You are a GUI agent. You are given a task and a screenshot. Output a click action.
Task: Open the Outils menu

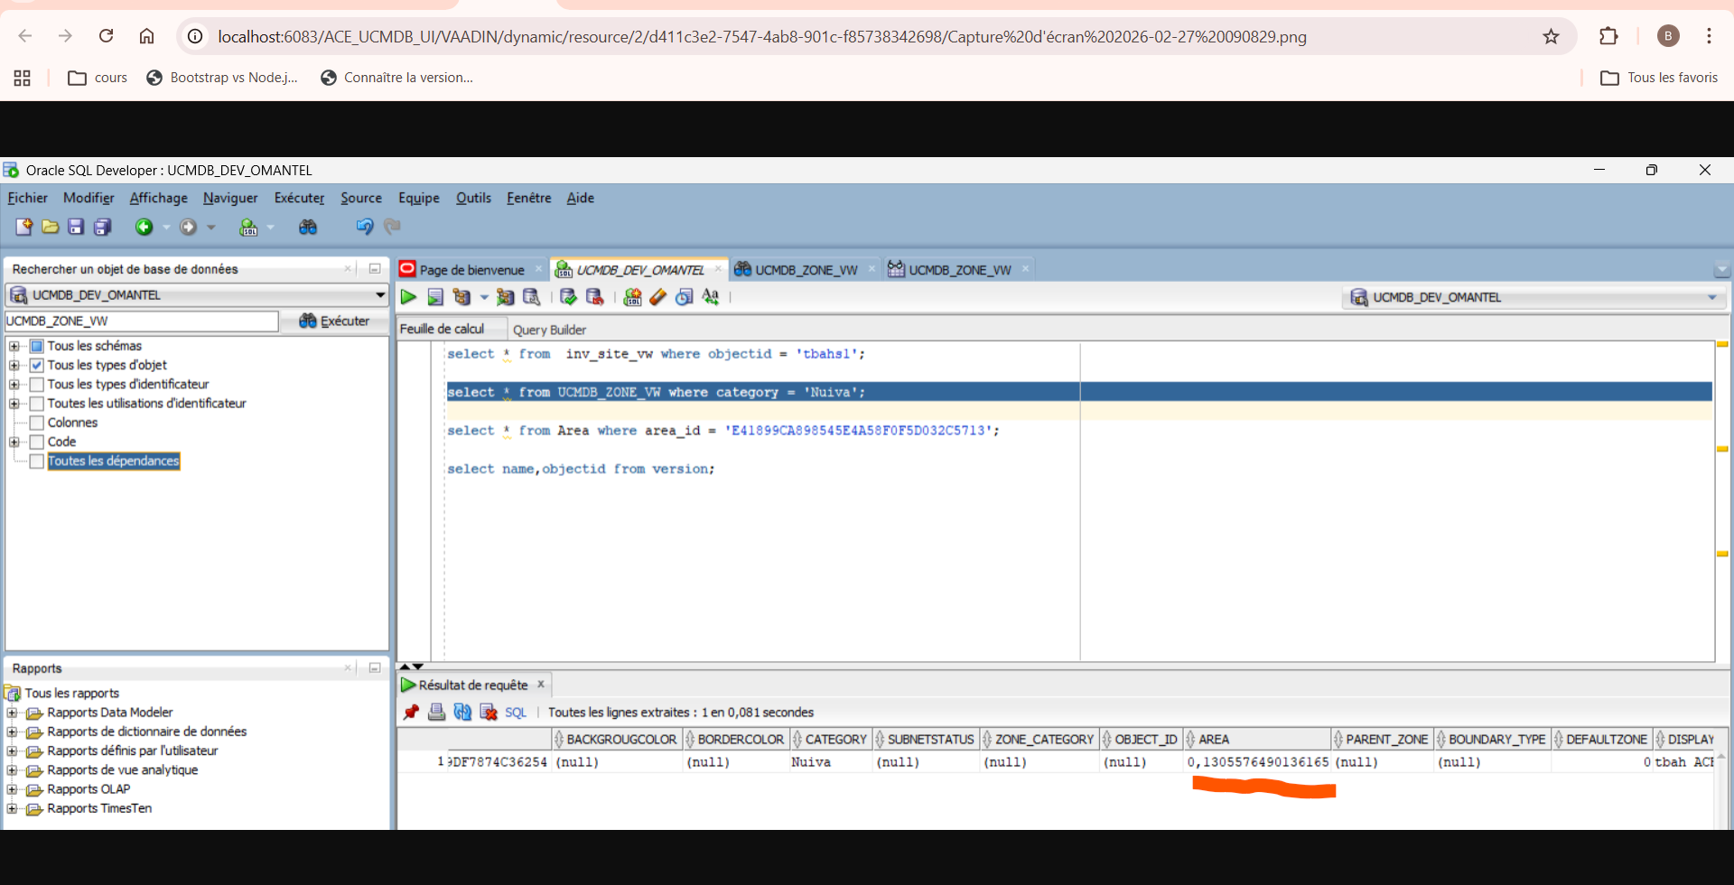(x=473, y=199)
